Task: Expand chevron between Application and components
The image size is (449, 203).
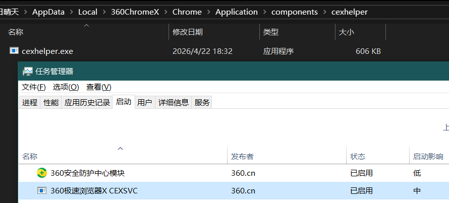Action: tap(264, 12)
